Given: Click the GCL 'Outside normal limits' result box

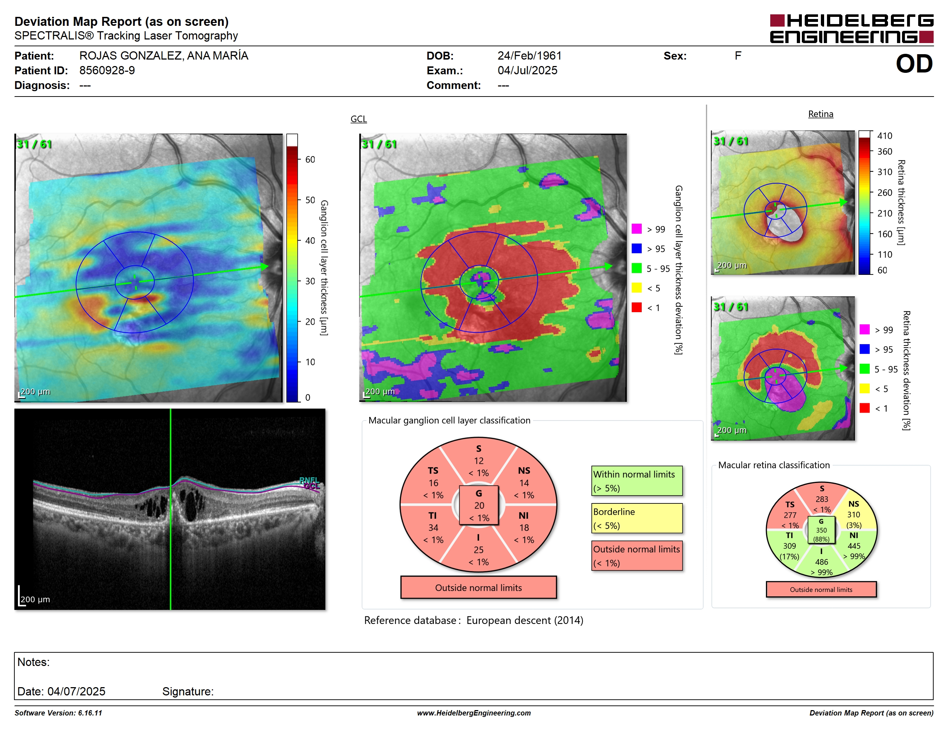Looking at the screenshot, I should pos(478,588).
